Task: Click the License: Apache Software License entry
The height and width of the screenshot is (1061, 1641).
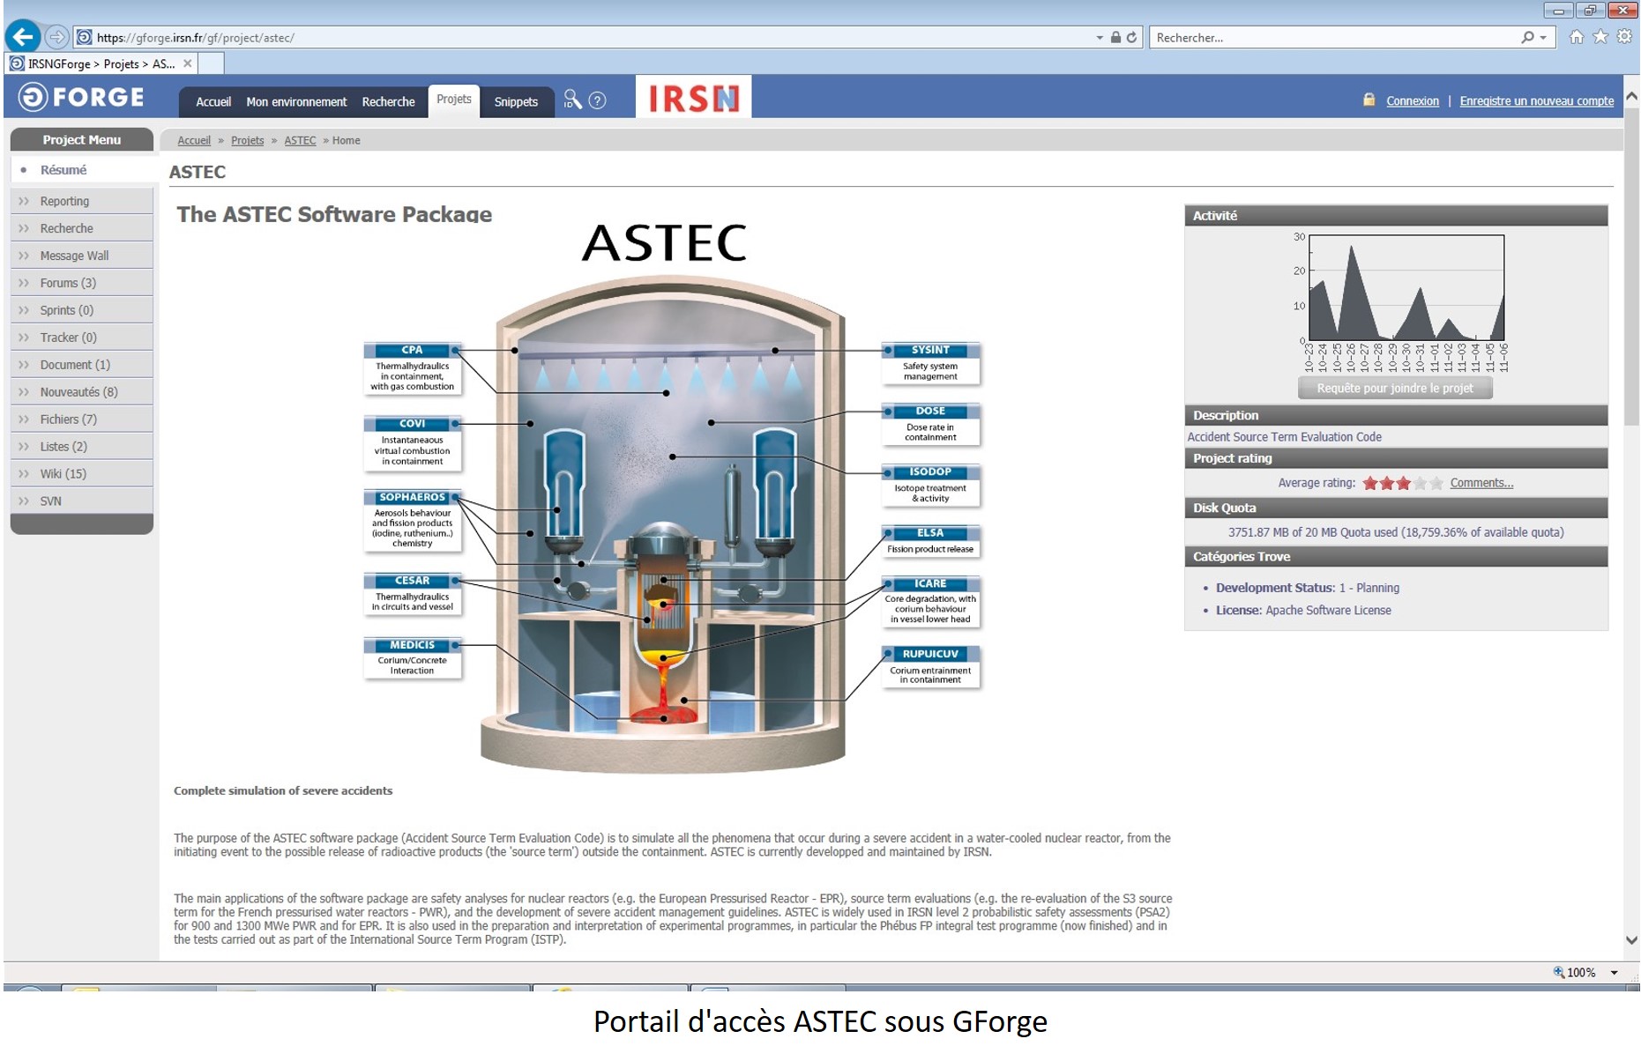Action: pyautogui.click(x=1303, y=611)
